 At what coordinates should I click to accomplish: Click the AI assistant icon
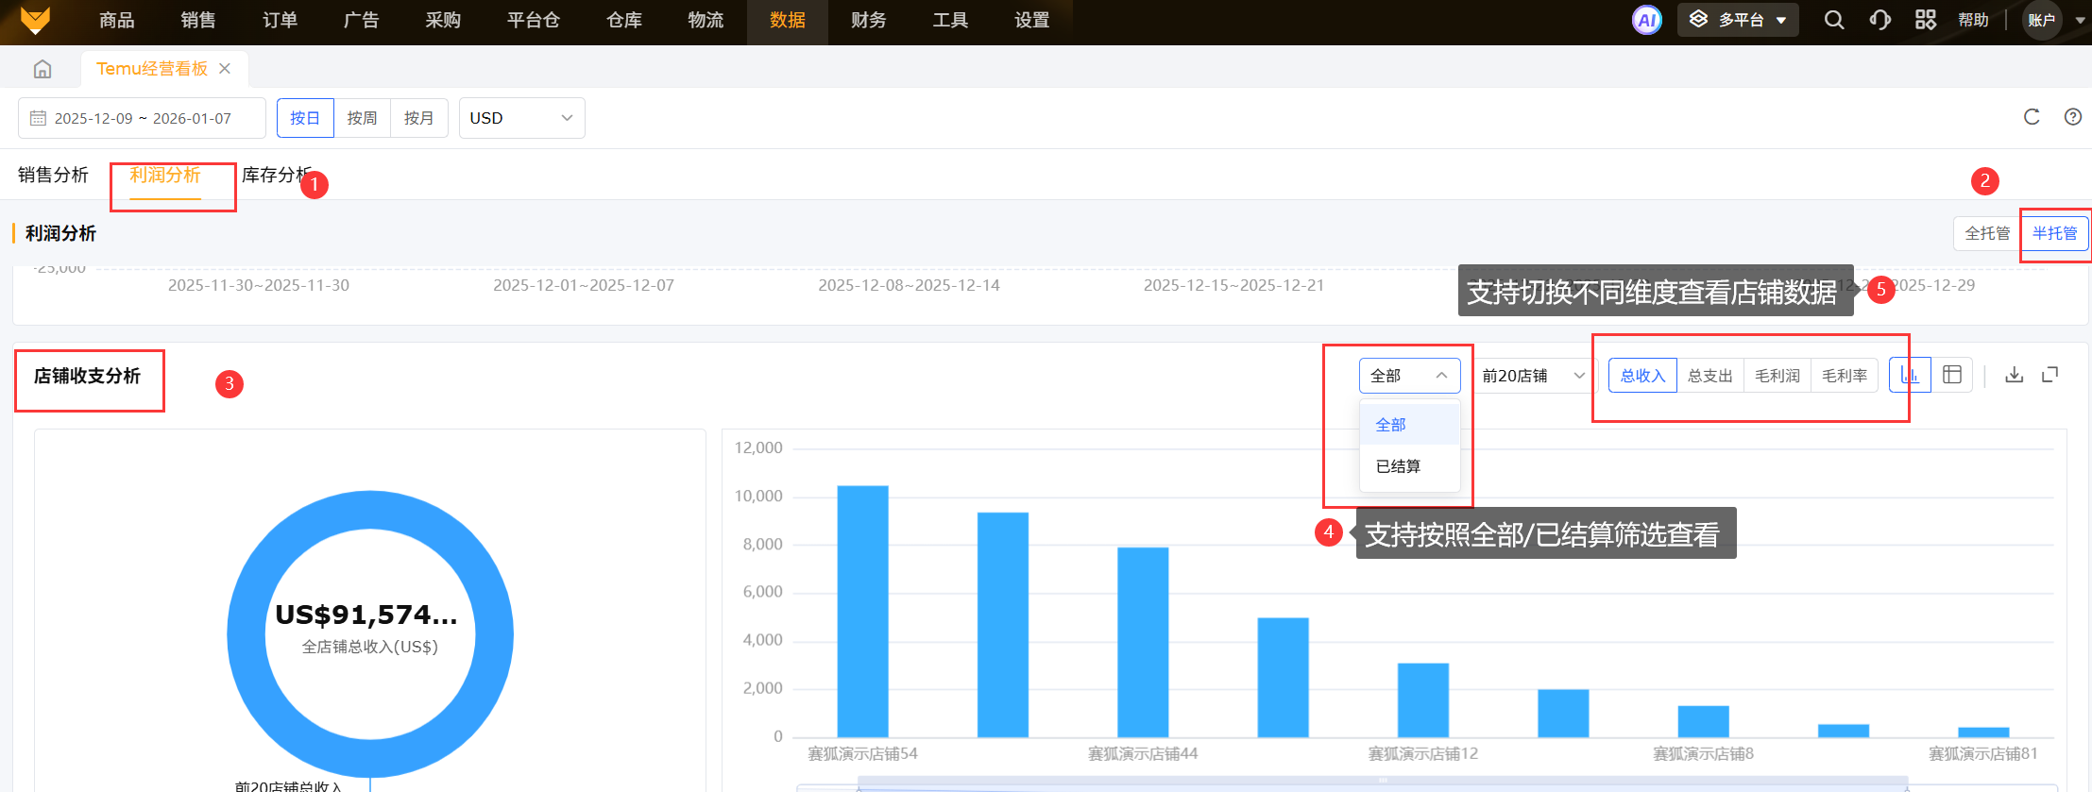(x=1646, y=20)
